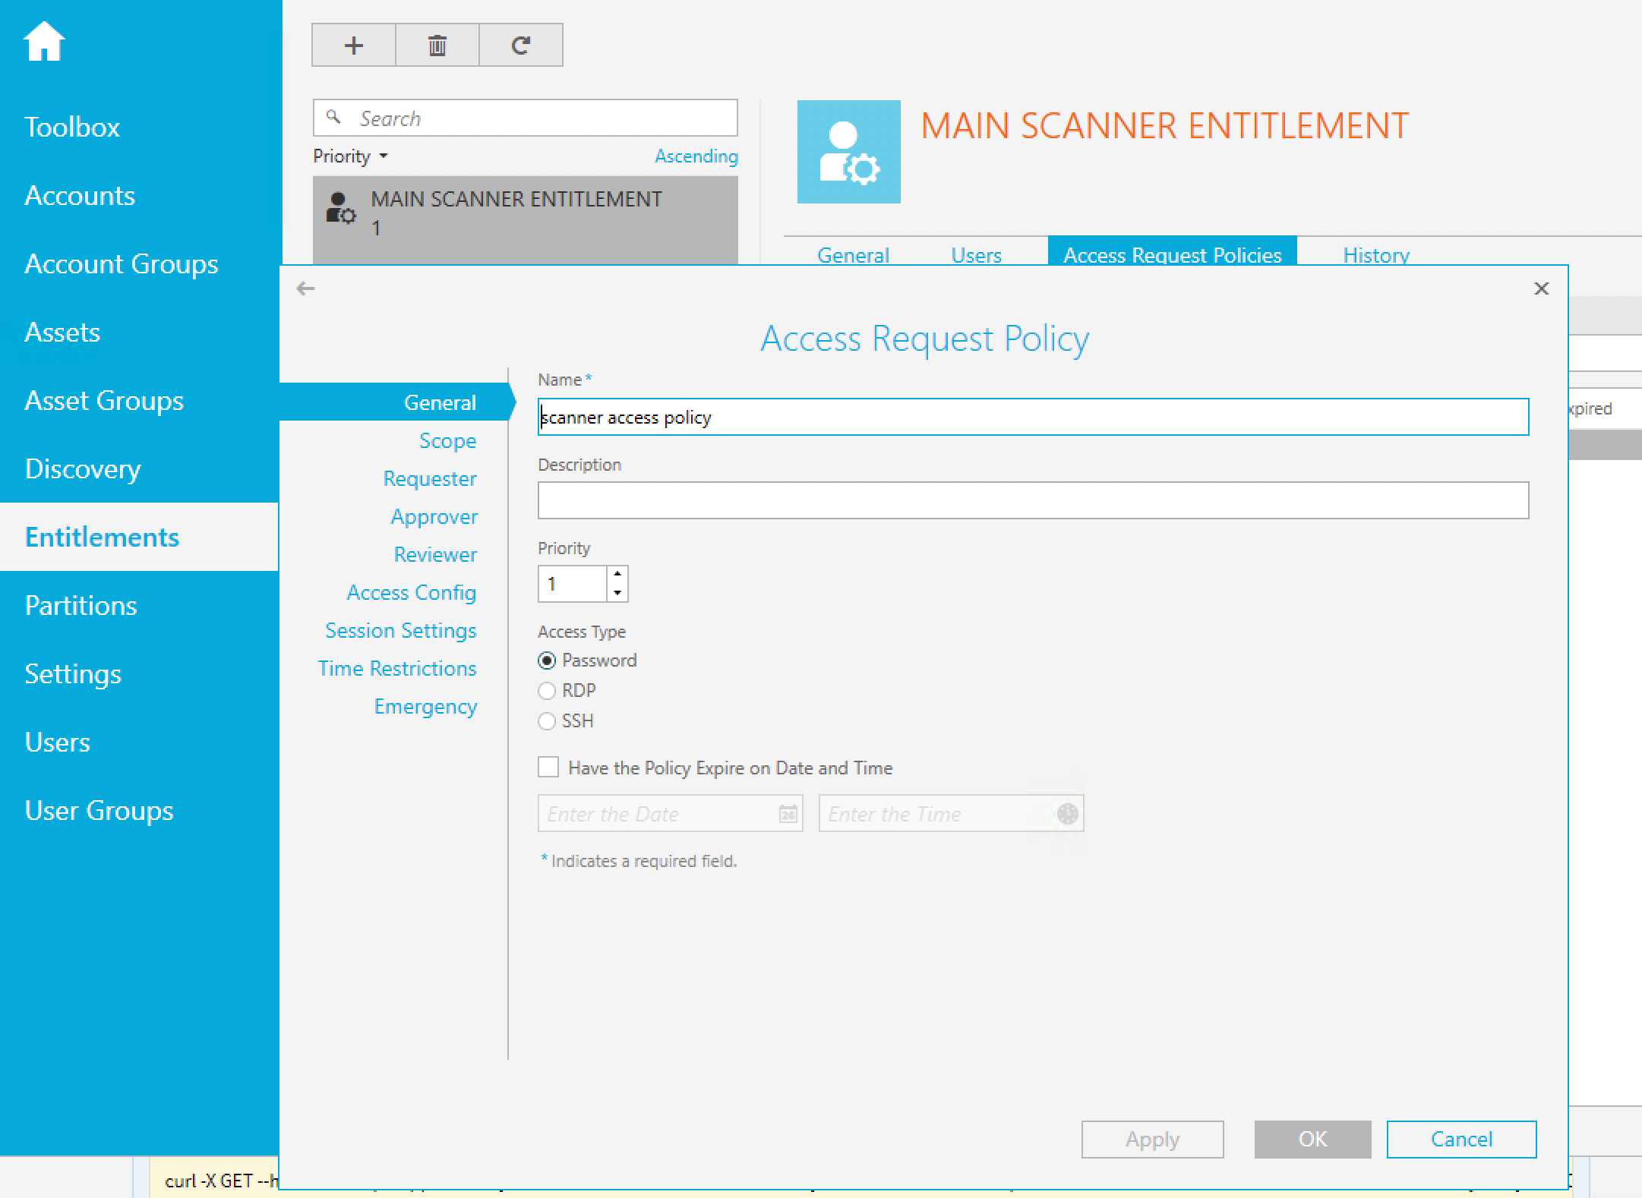The height and width of the screenshot is (1198, 1642).
Task: Select the SSH access type
Action: point(547,721)
